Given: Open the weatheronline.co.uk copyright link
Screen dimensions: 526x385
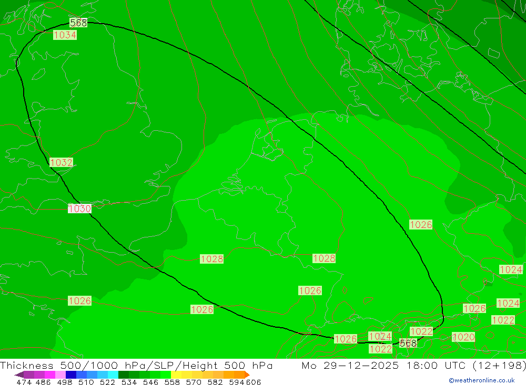Looking at the screenshot, I should coord(482,380).
